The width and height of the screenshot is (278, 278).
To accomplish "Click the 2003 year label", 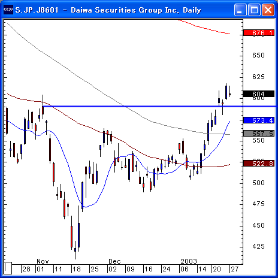I will (x=189, y=261).
